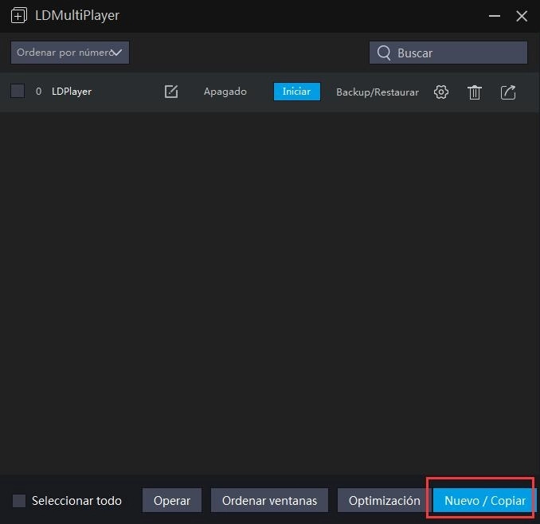Select the LDPlayer instance name text
Viewport: 540px width, 524px height.
pos(72,92)
